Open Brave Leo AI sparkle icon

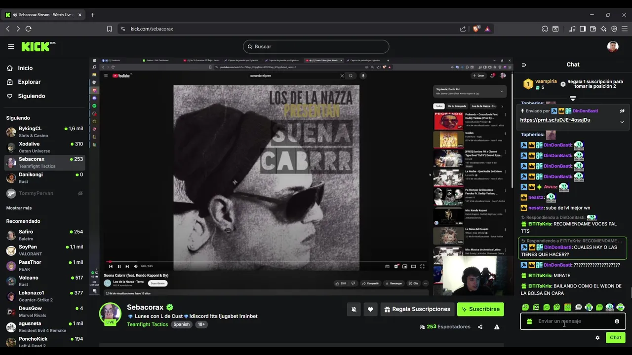click(x=603, y=29)
